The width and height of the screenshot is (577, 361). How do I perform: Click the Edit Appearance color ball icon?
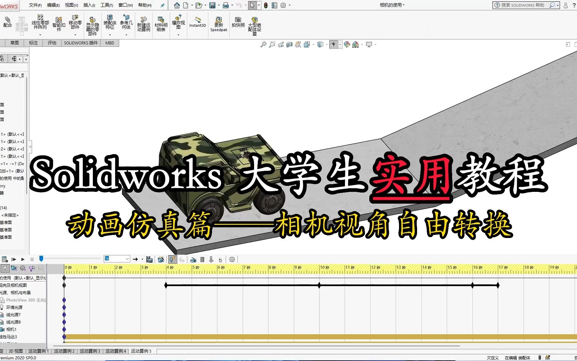point(347,44)
